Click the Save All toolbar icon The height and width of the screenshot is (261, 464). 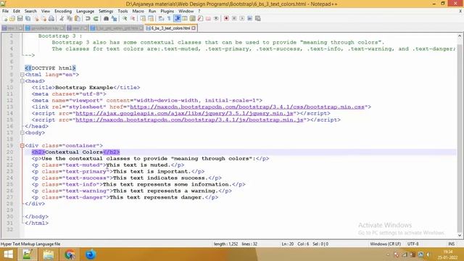(x=28, y=19)
